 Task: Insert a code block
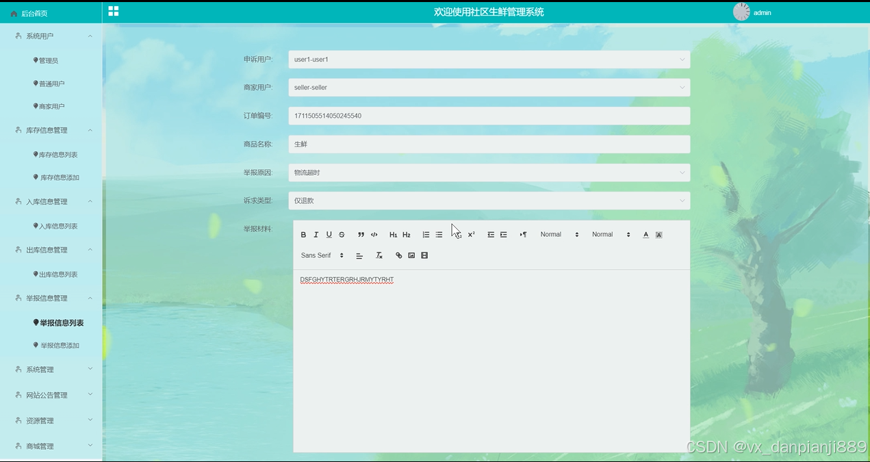374,235
